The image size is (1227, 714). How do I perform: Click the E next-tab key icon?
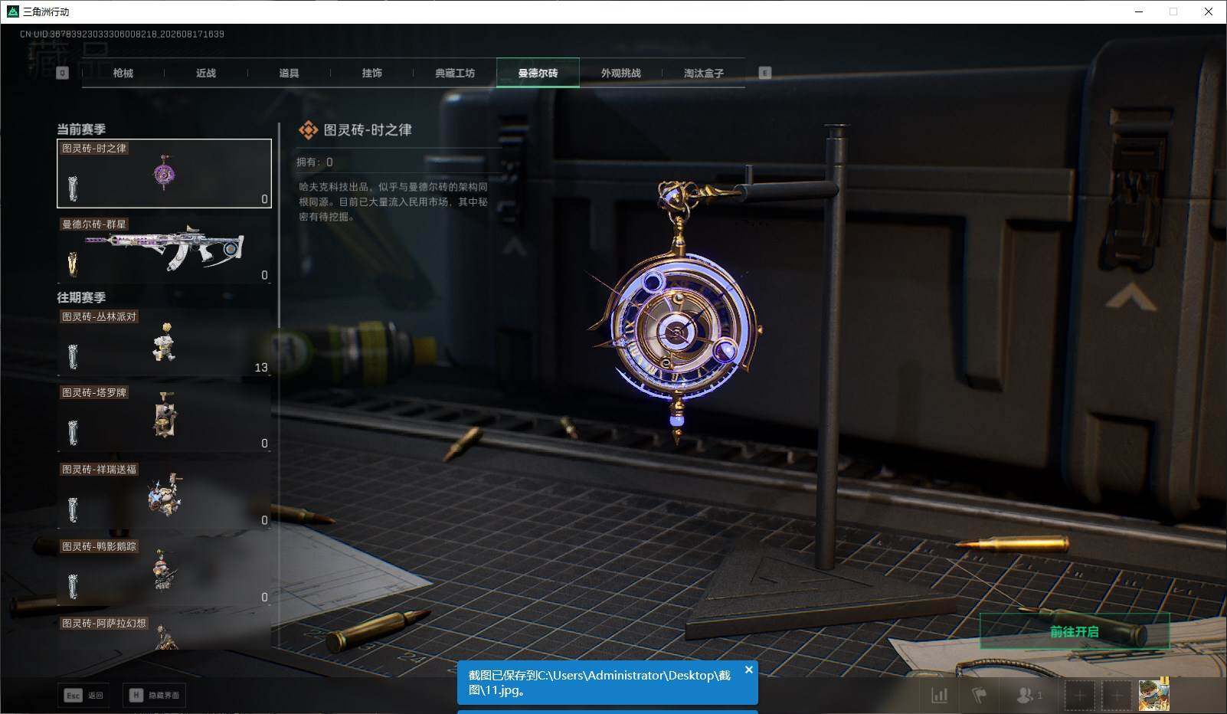tap(764, 73)
